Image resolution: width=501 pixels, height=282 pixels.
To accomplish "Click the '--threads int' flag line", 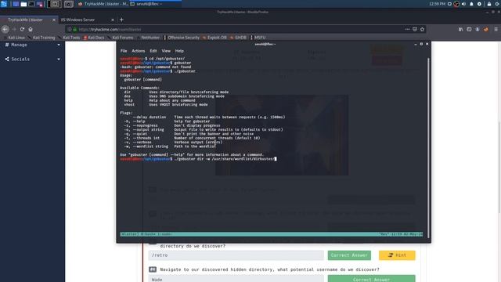I will click(x=192, y=138).
